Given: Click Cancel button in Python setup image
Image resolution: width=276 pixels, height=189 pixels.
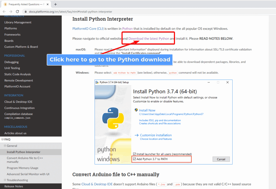Looking at the screenshot, I should point(221,159).
